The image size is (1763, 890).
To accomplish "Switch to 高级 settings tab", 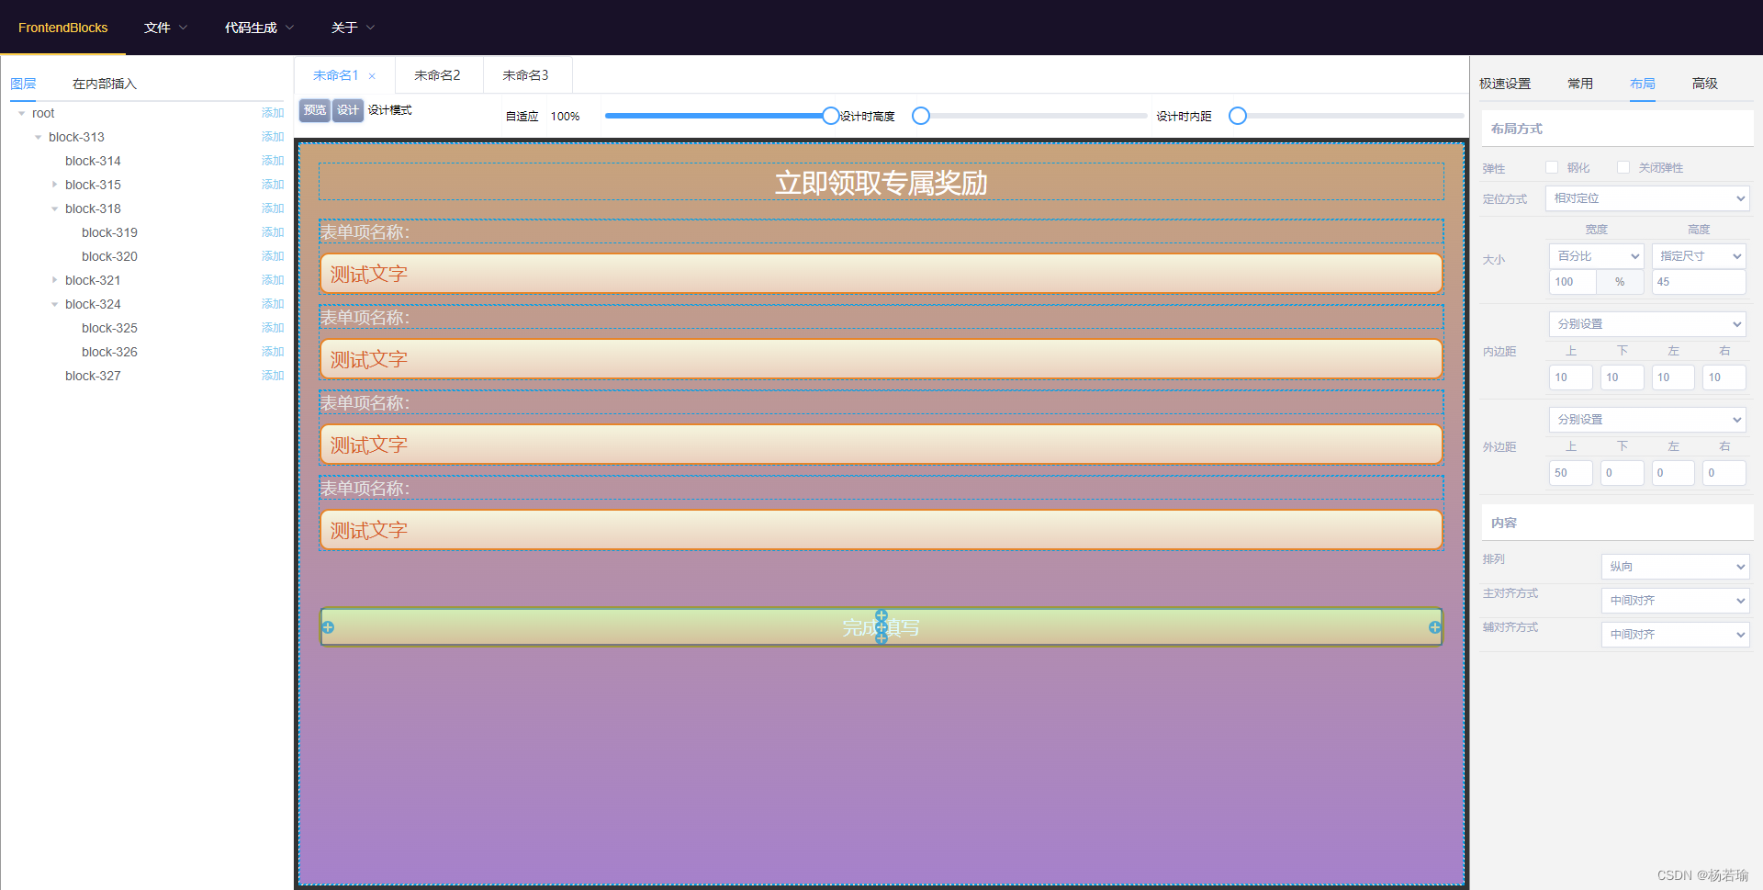I will pyautogui.click(x=1705, y=84).
